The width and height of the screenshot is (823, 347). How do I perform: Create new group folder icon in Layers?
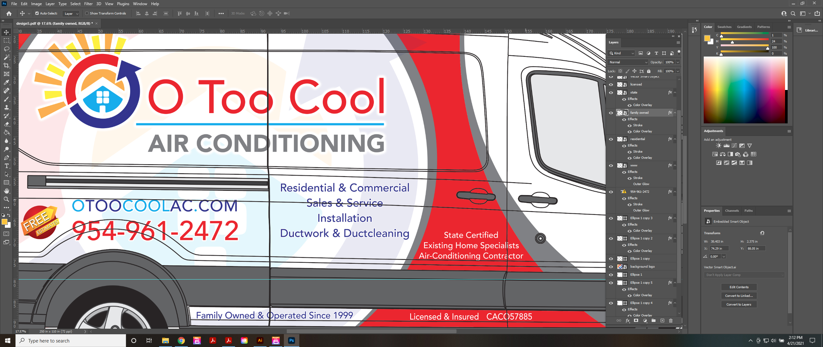[x=653, y=321]
